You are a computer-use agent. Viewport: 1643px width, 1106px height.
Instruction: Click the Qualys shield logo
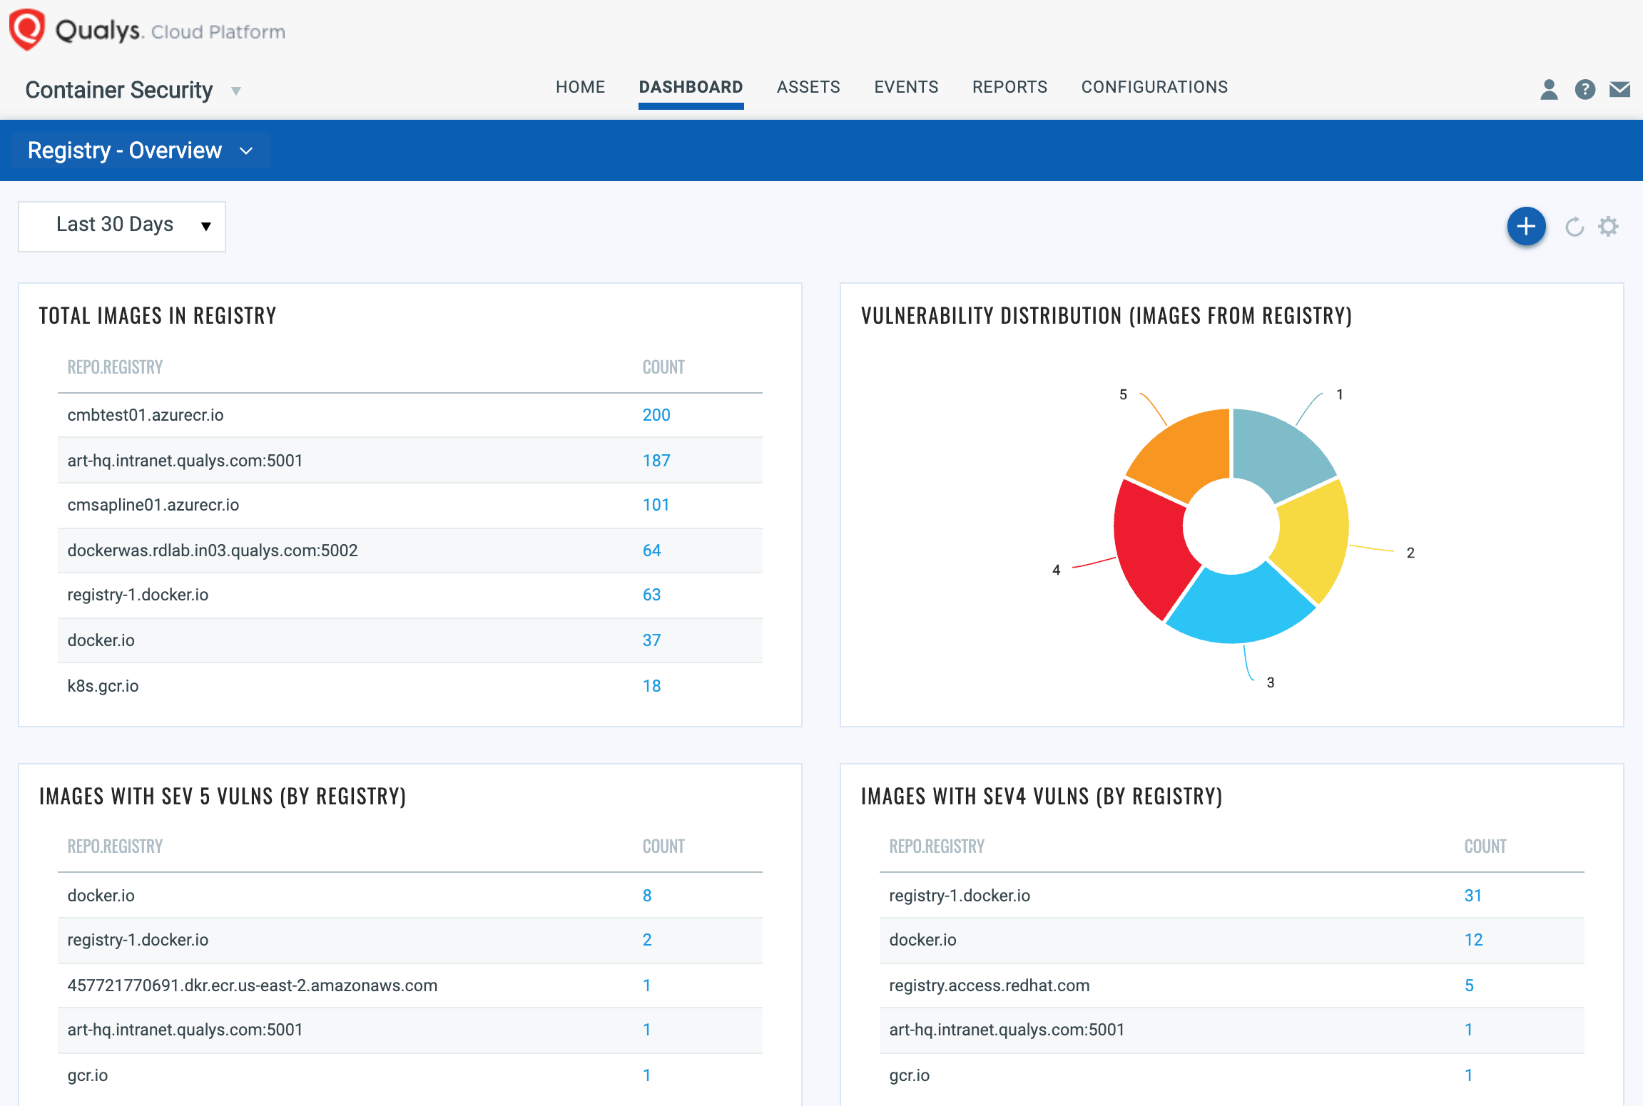[x=27, y=30]
